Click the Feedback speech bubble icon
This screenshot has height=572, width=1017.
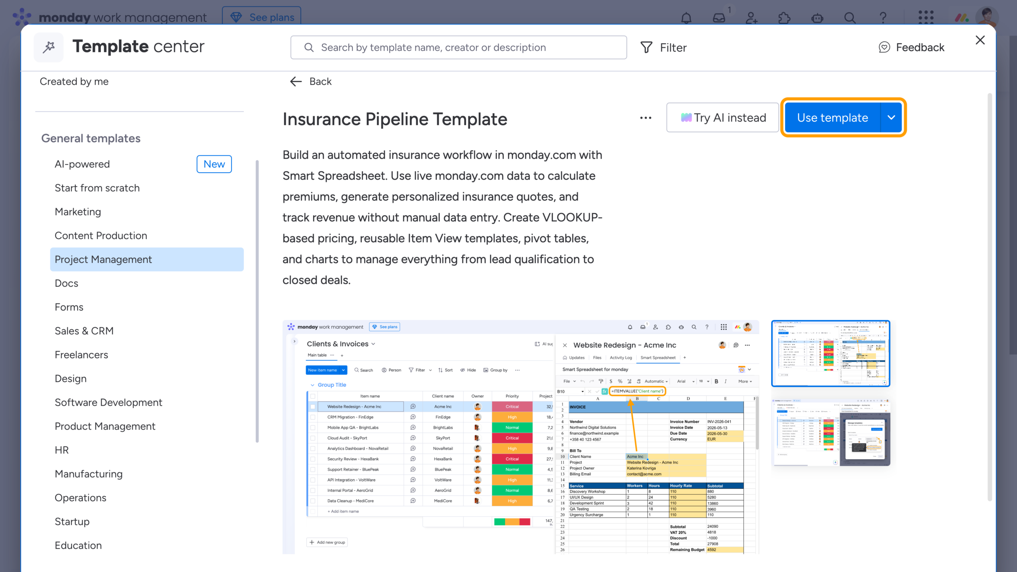tap(884, 47)
